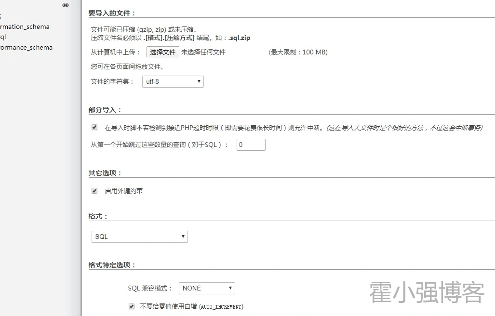The width and height of the screenshot is (495, 316).
Task: Select the mysql database entry ending in 'ql'
Action: pyautogui.click(x=3, y=37)
